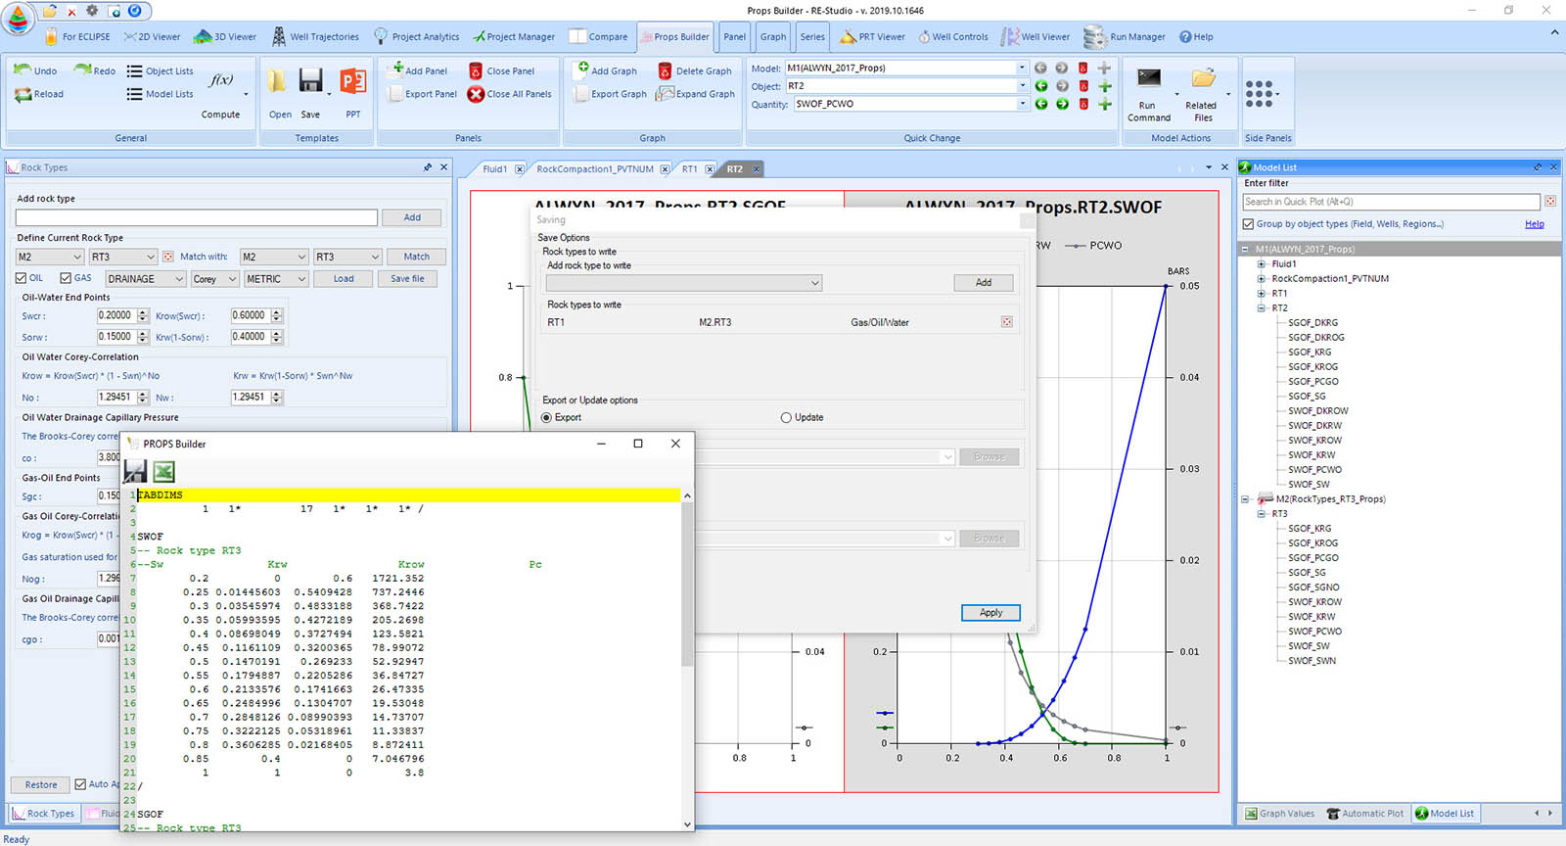1566x846 pixels.
Task: Toggle the OIL checkbox
Action: (22, 278)
